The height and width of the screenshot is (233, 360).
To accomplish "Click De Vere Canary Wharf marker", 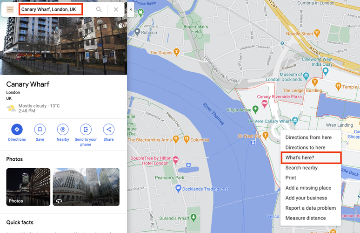I will click(x=295, y=120).
